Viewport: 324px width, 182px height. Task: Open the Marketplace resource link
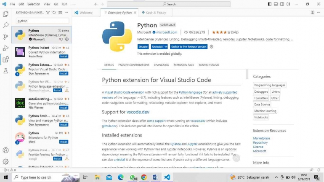pyautogui.click(x=261, y=138)
